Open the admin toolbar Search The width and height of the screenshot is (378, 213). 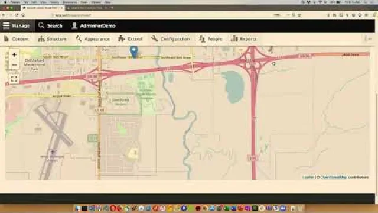(x=50, y=25)
